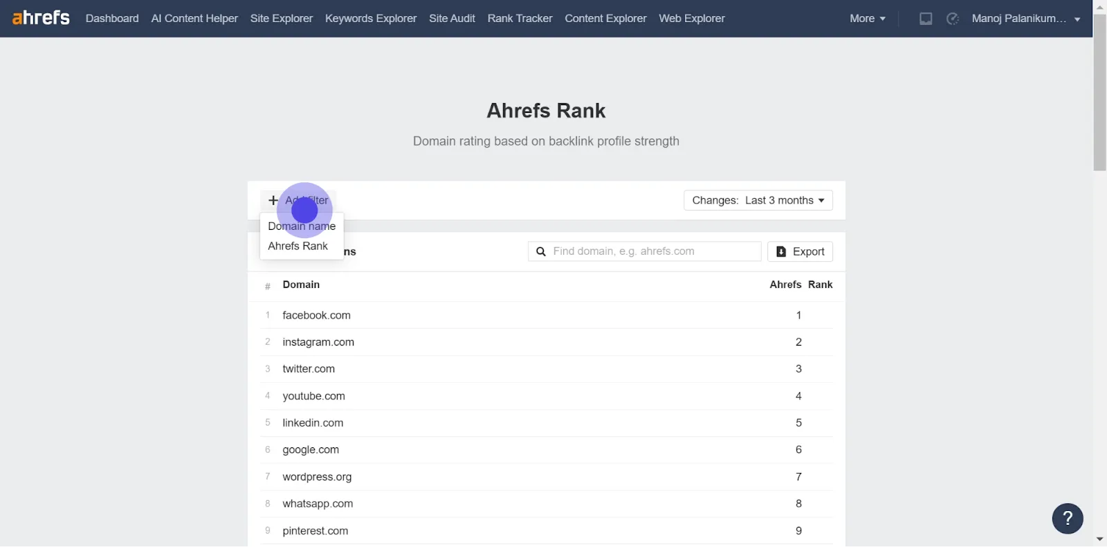Select the pinterest.com domain
Viewport: 1107px width, 547px height.
[315, 531]
